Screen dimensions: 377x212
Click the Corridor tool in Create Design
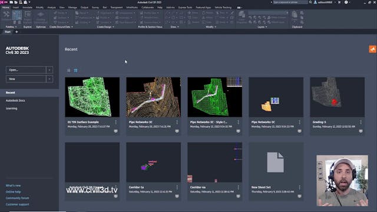click(104, 22)
